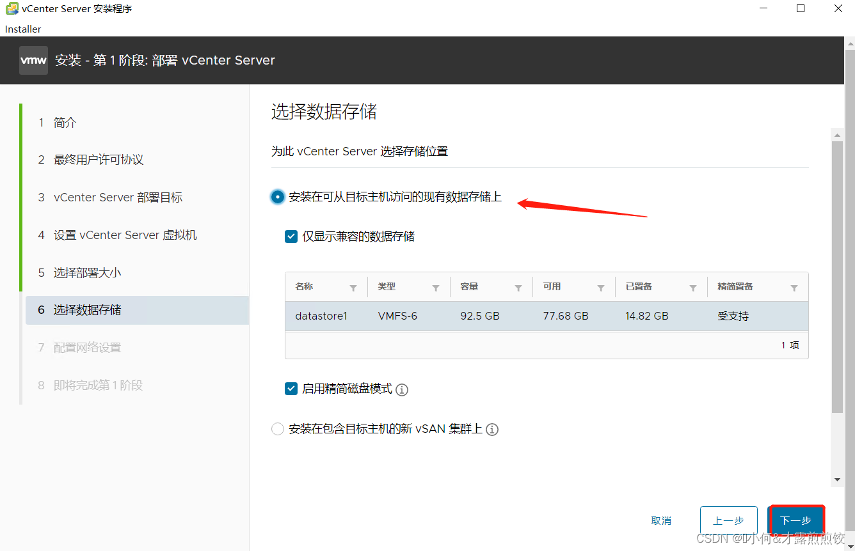Open the 类型 column filter

tap(436, 288)
